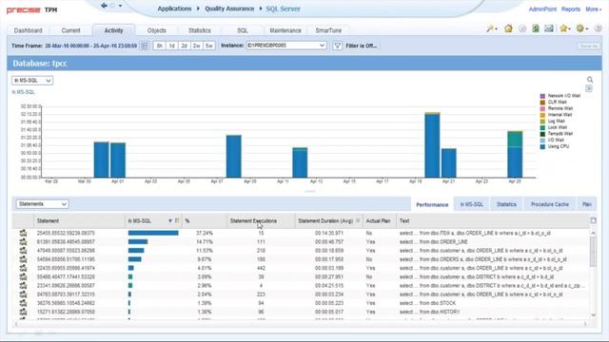
Task: Click the email envelope icon
Action: 549,28
